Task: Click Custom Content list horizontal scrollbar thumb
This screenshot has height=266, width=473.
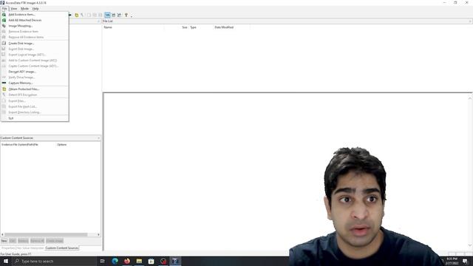Action: pyautogui.click(x=46, y=235)
